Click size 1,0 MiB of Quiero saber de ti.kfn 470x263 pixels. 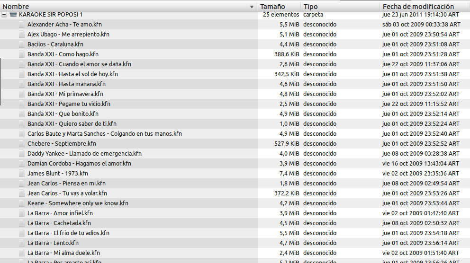289,123
